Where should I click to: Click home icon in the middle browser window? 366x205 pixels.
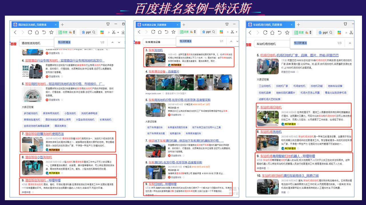(160, 32)
